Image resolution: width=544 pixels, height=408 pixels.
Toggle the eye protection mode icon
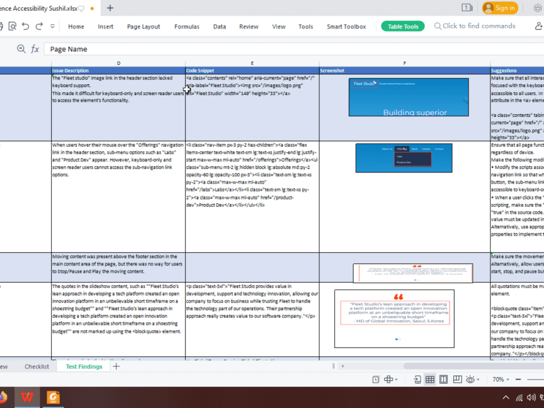[x=470, y=380]
